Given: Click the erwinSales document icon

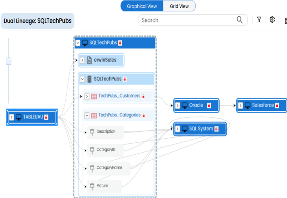Looking at the screenshot, I should [x=90, y=60].
